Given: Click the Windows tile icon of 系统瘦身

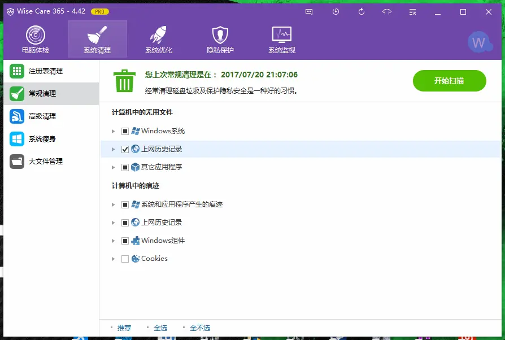Looking at the screenshot, I should click(x=17, y=139).
